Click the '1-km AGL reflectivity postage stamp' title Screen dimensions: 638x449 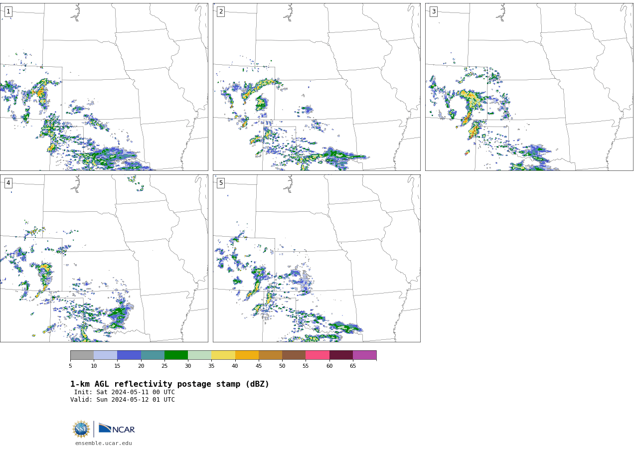pos(169,384)
